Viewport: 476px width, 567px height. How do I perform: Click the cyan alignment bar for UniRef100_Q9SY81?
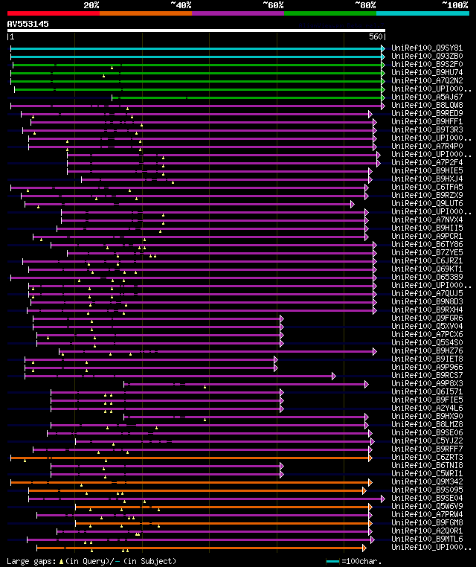pyautogui.click(x=197, y=48)
